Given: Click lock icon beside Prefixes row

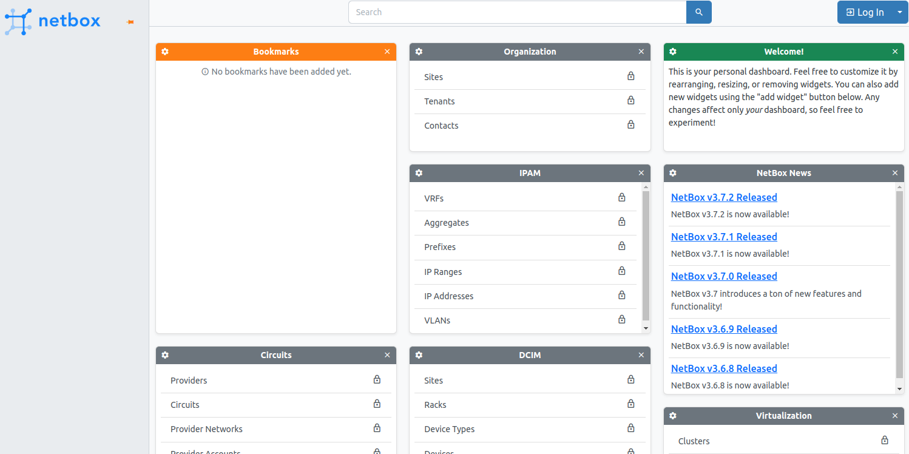Looking at the screenshot, I should 621,246.
